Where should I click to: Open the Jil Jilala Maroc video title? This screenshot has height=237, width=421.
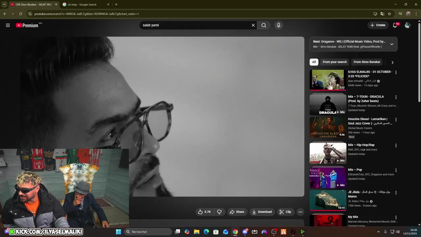point(369,194)
